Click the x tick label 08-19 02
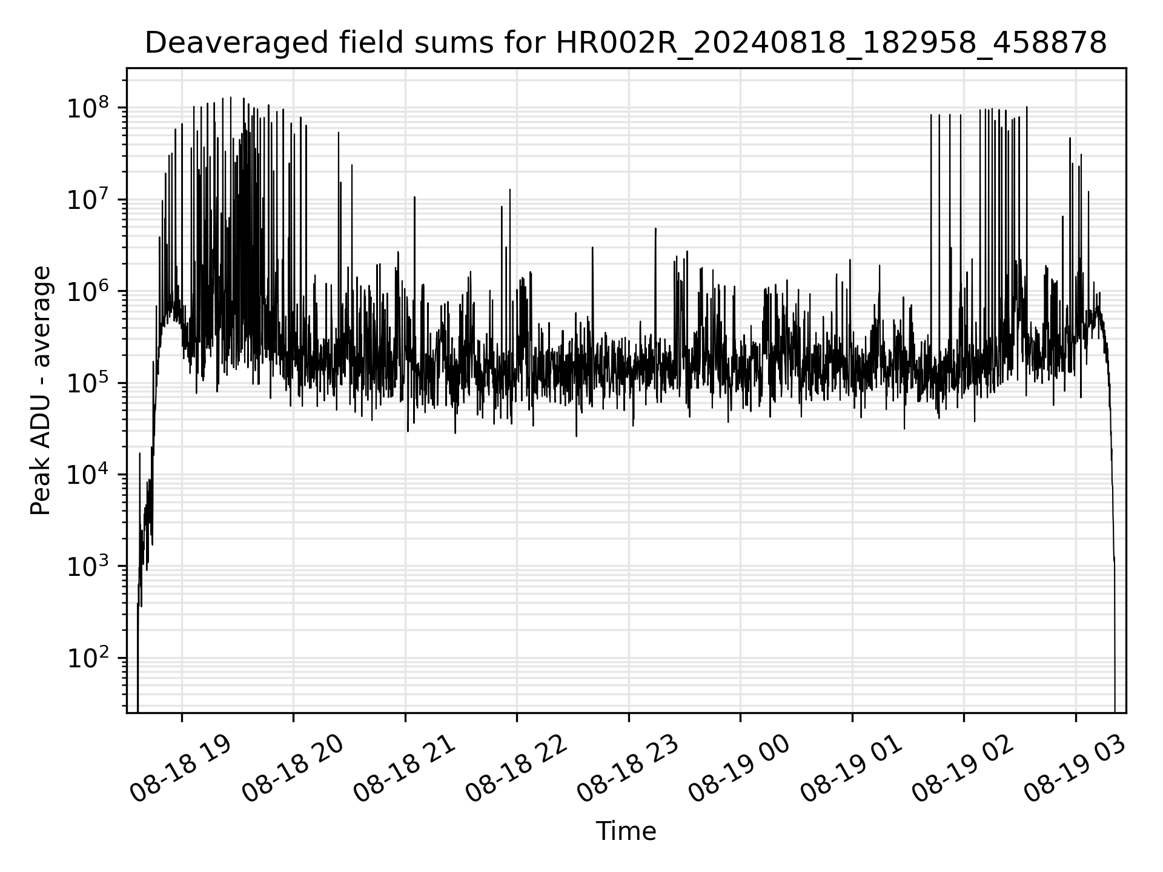The image size is (1163, 872). click(x=963, y=768)
